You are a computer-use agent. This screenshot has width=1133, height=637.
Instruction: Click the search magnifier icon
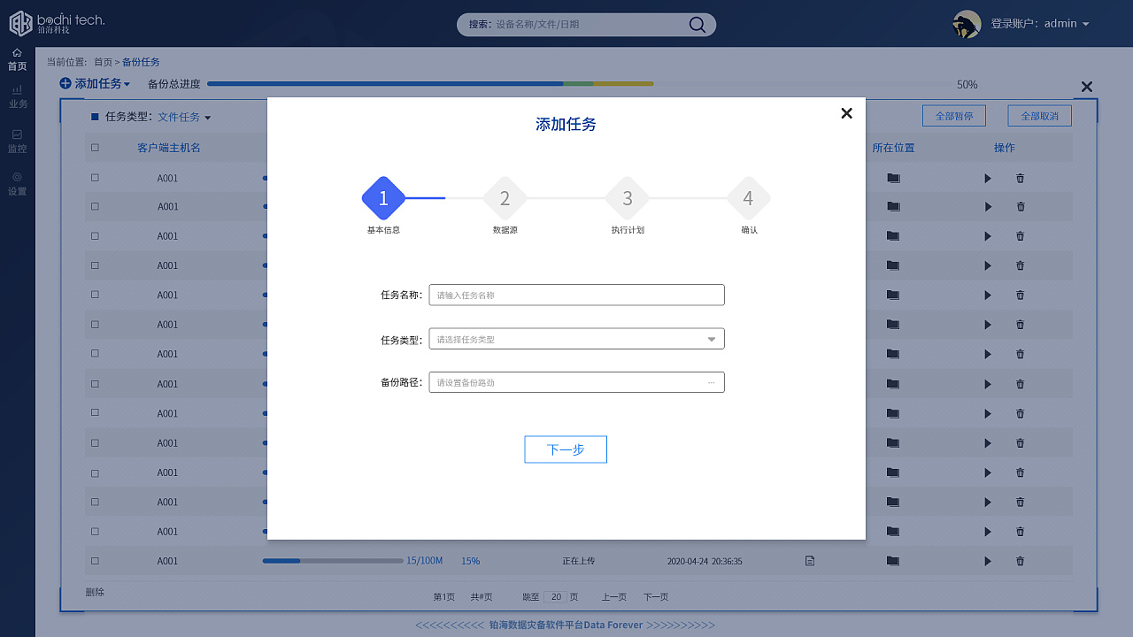tap(698, 25)
